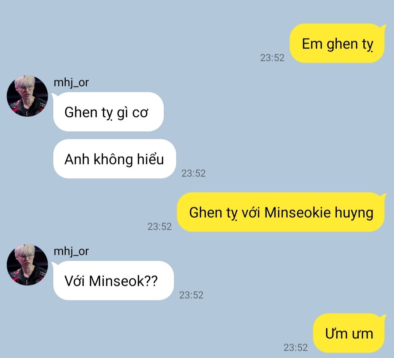Tap the mhj_or username above 'Ghen tỵ gì cơ'
Screen dimensions: 394x358
pyautogui.click(x=71, y=83)
